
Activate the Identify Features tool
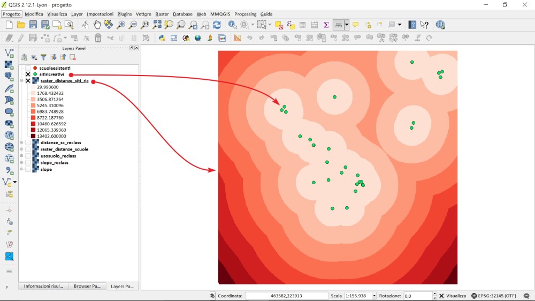coord(232,25)
